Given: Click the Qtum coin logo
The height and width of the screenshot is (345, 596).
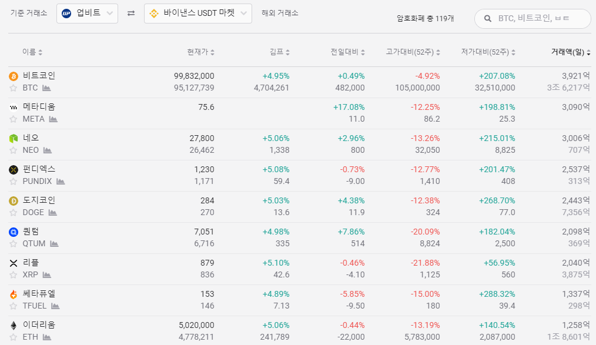Looking at the screenshot, I should pyautogui.click(x=14, y=232).
